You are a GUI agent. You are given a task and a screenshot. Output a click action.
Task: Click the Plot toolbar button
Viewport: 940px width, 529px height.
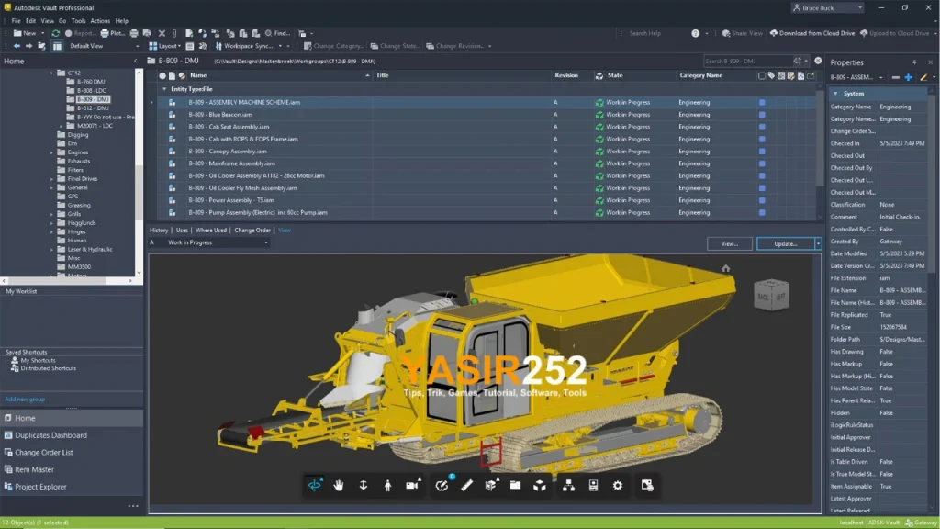coord(112,34)
